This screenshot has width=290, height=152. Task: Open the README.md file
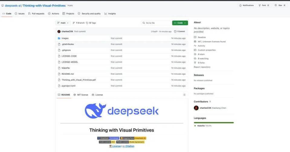point(67,74)
